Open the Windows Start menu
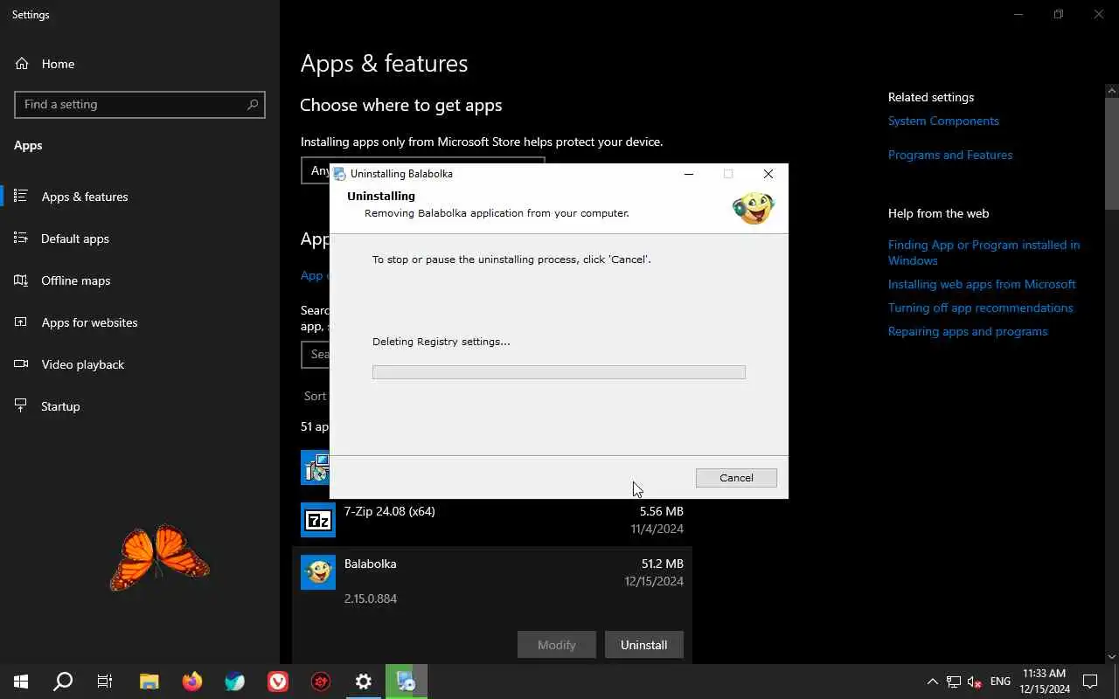The height and width of the screenshot is (699, 1119). tap(21, 682)
